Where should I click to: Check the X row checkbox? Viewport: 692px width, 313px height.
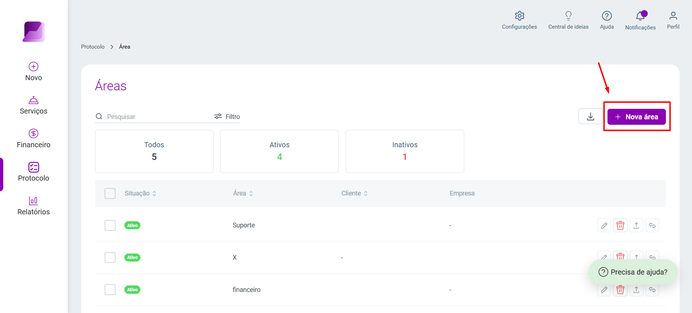click(x=110, y=258)
